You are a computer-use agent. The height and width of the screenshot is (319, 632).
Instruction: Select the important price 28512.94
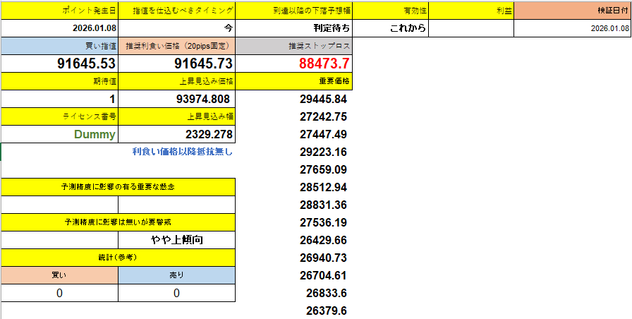pos(323,188)
